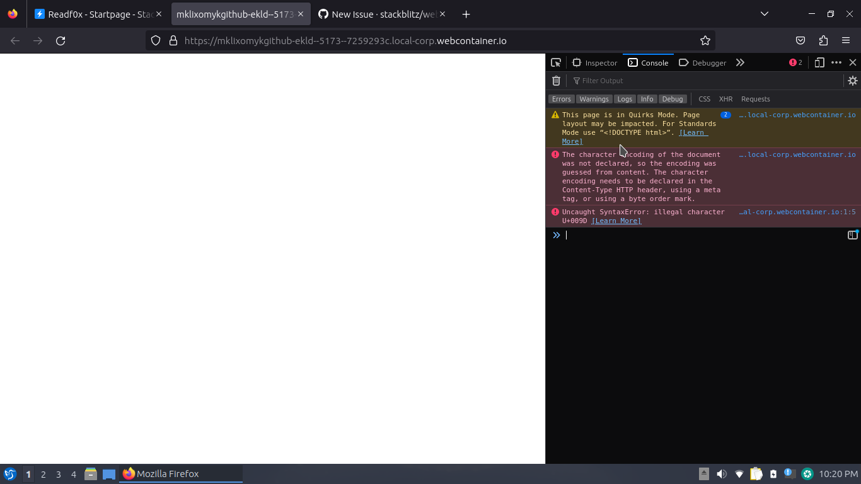The width and height of the screenshot is (861, 484).
Task: Bookmark this page with the star icon
Action: (705, 40)
